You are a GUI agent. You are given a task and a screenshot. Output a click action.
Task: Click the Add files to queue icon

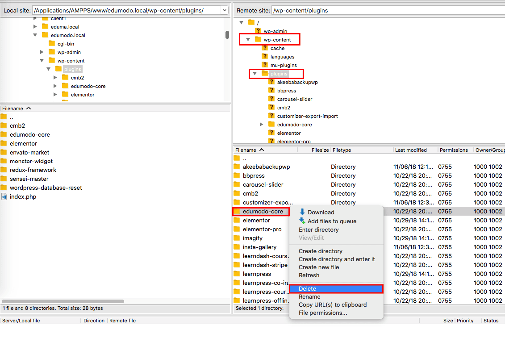point(302,221)
